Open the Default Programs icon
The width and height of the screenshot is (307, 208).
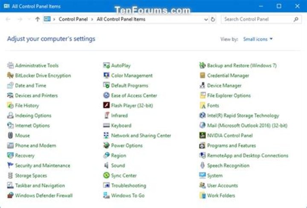(x=106, y=85)
